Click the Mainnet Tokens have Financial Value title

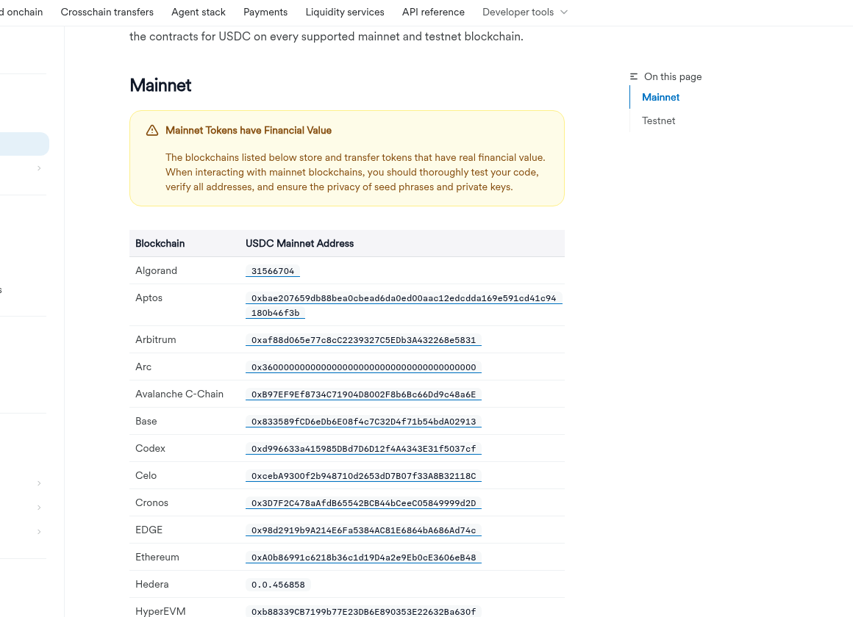coord(249,131)
